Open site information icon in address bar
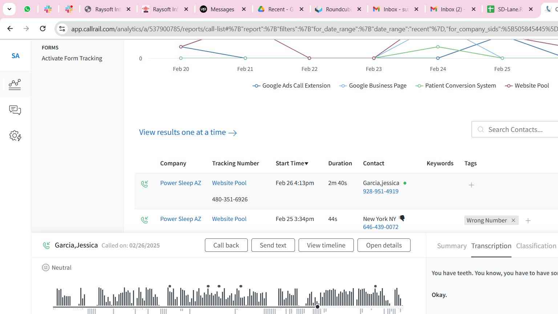Screen dimensions: 558x314 [x=62, y=29]
